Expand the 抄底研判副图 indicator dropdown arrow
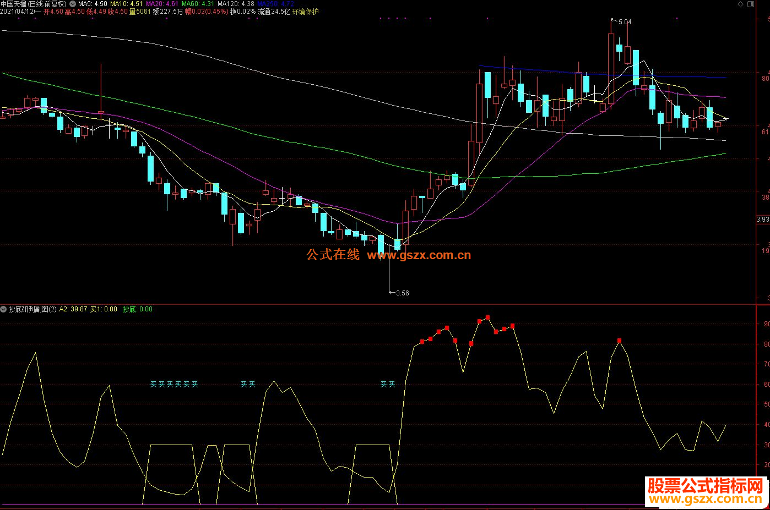The image size is (770, 510). pyautogui.click(x=4, y=309)
